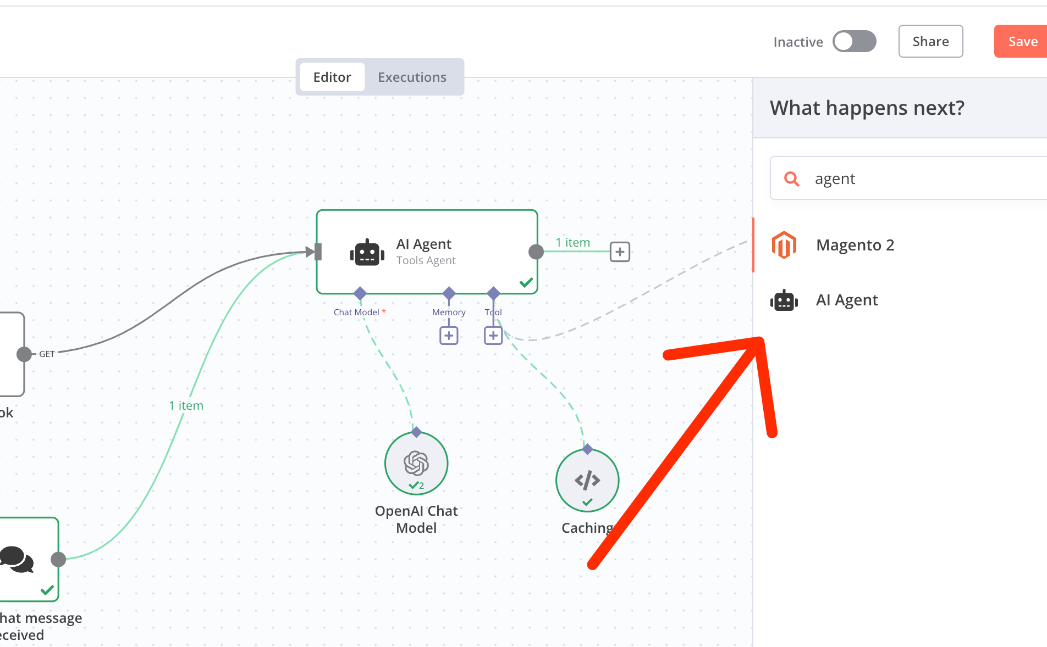Click the OpenAI Chat Model label
Image resolution: width=1047 pixels, height=647 pixels.
coord(416,520)
